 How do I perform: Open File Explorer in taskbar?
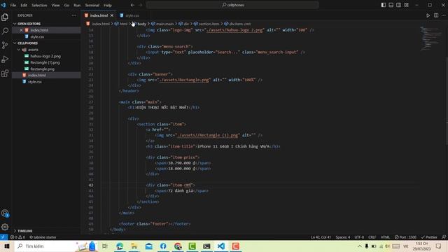(x=134, y=246)
